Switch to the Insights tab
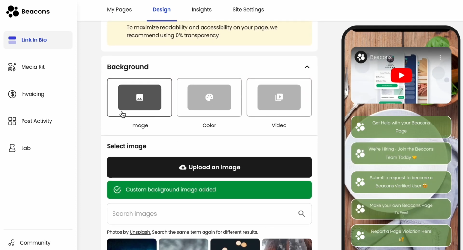This screenshot has height=250, width=463. (202, 10)
